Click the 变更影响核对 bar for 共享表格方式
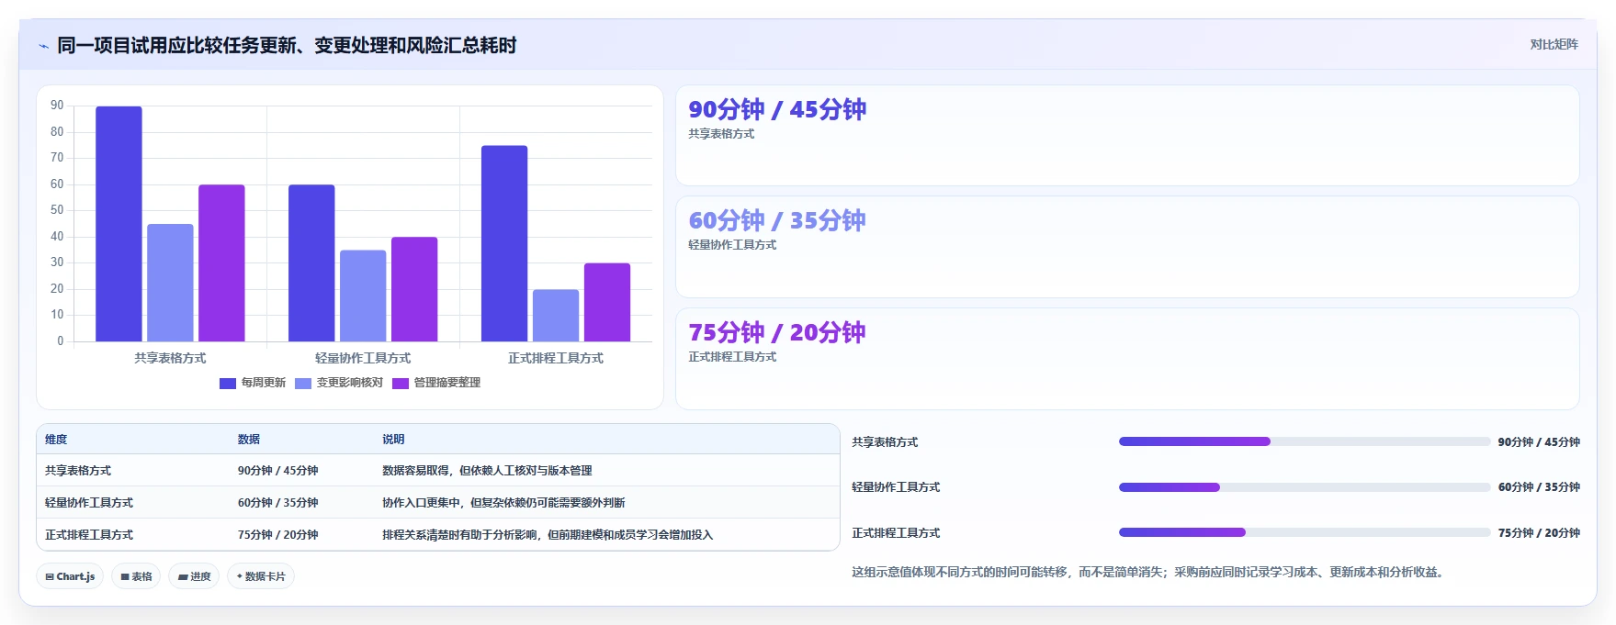The width and height of the screenshot is (1616, 625). 171,283
